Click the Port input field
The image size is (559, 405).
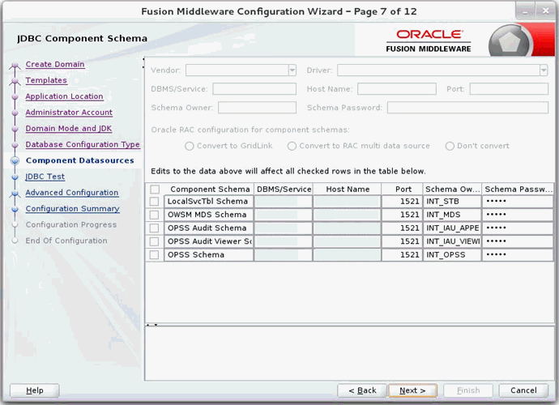pyautogui.click(x=509, y=89)
